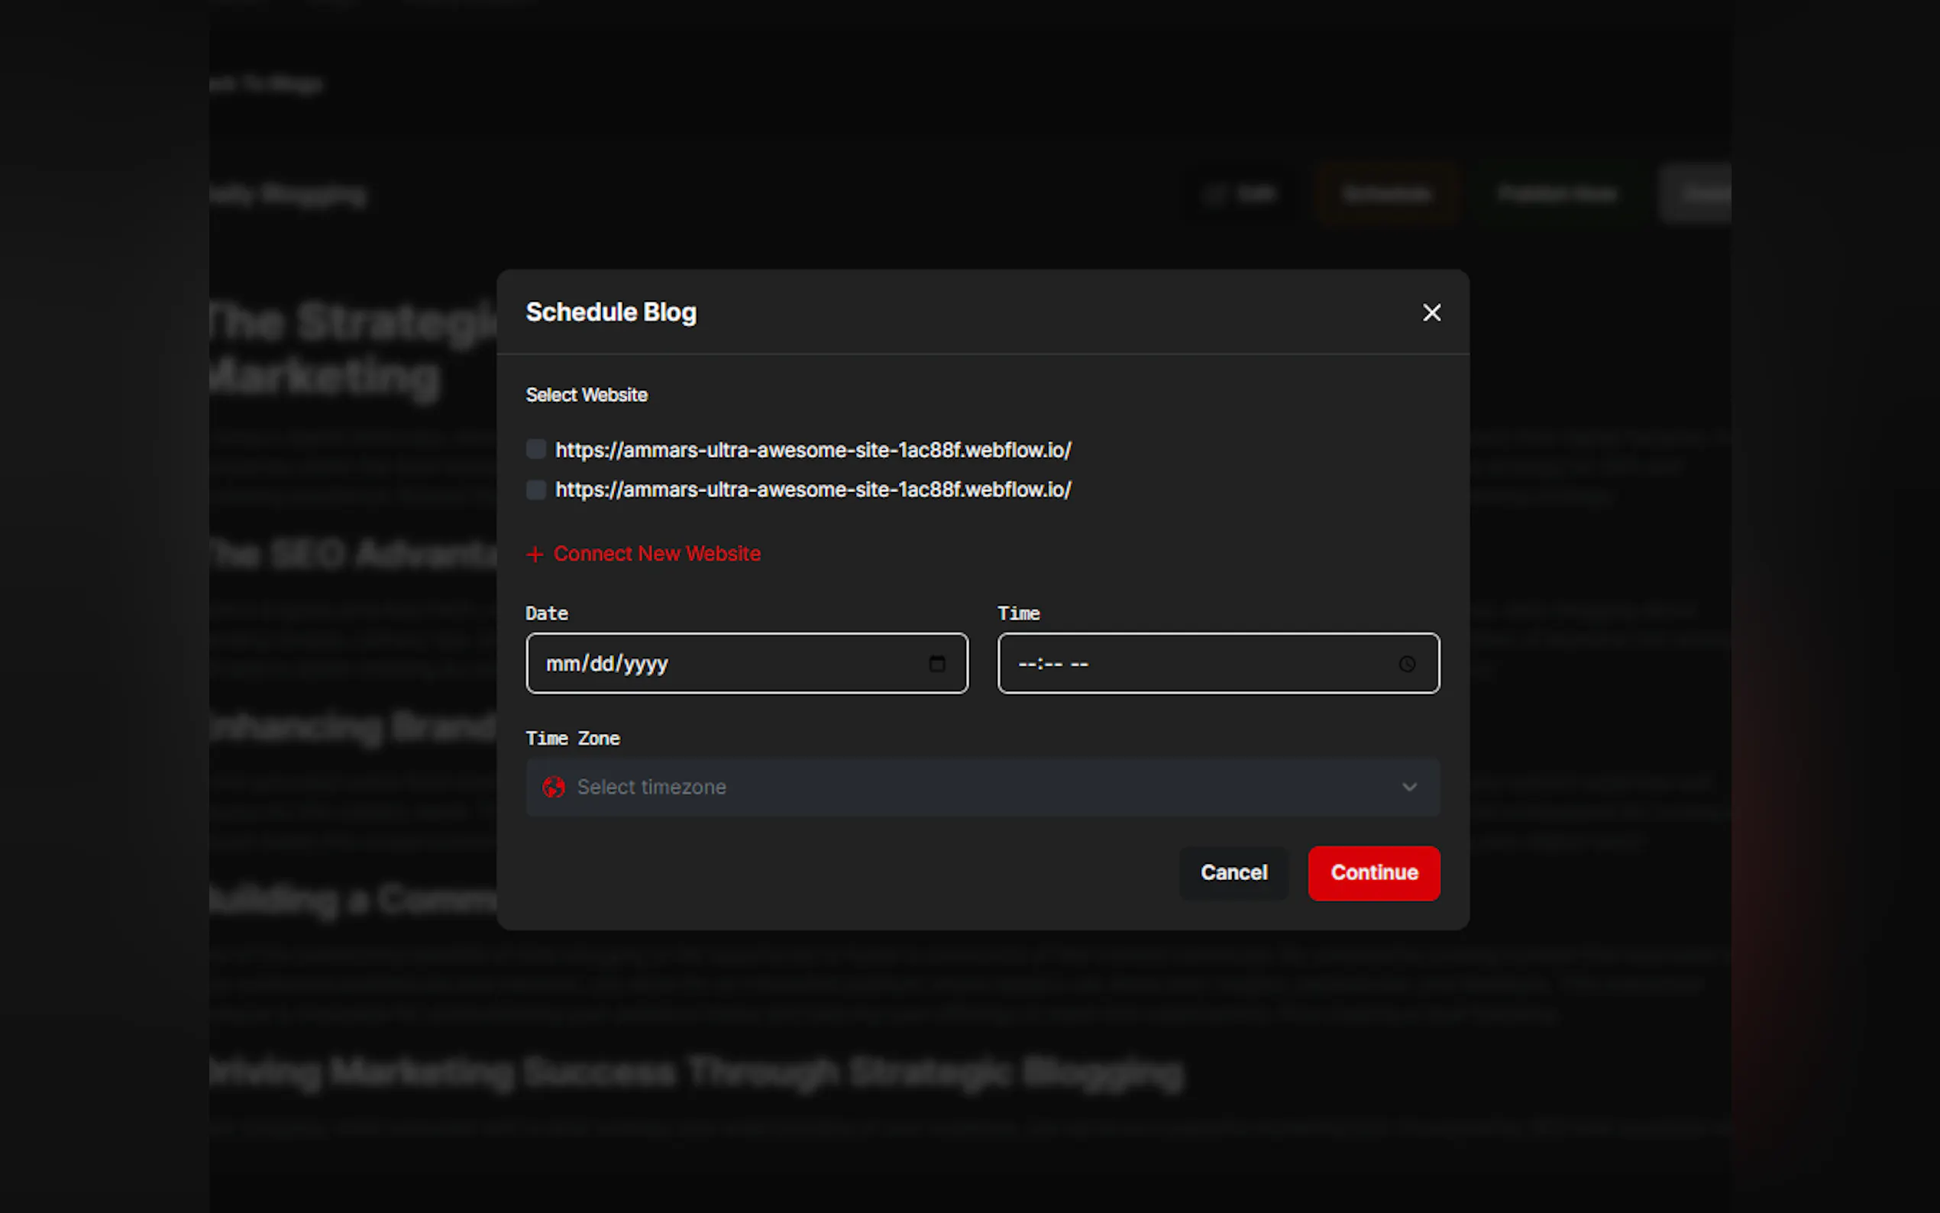This screenshot has height=1213, width=1940.
Task: Check the first webflow.io website checkbox
Action: pyautogui.click(x=535, y=449)
